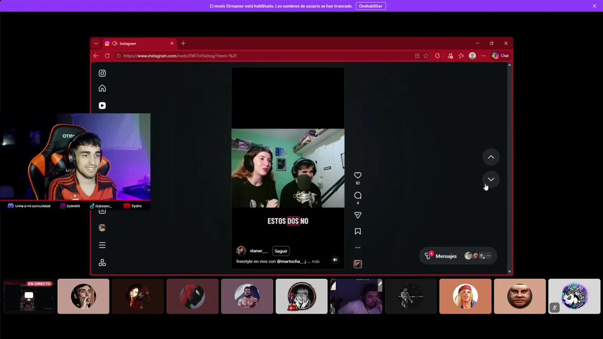Select the Spider-Man avatar participant tile

pyautogui.click(x=193, y=296)
